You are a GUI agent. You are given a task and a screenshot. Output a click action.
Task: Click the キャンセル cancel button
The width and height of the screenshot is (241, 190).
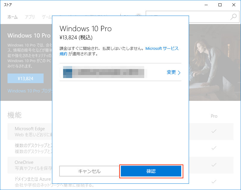[89, 171]
